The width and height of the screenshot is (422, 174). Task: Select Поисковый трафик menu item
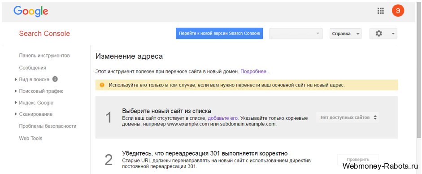41,91
